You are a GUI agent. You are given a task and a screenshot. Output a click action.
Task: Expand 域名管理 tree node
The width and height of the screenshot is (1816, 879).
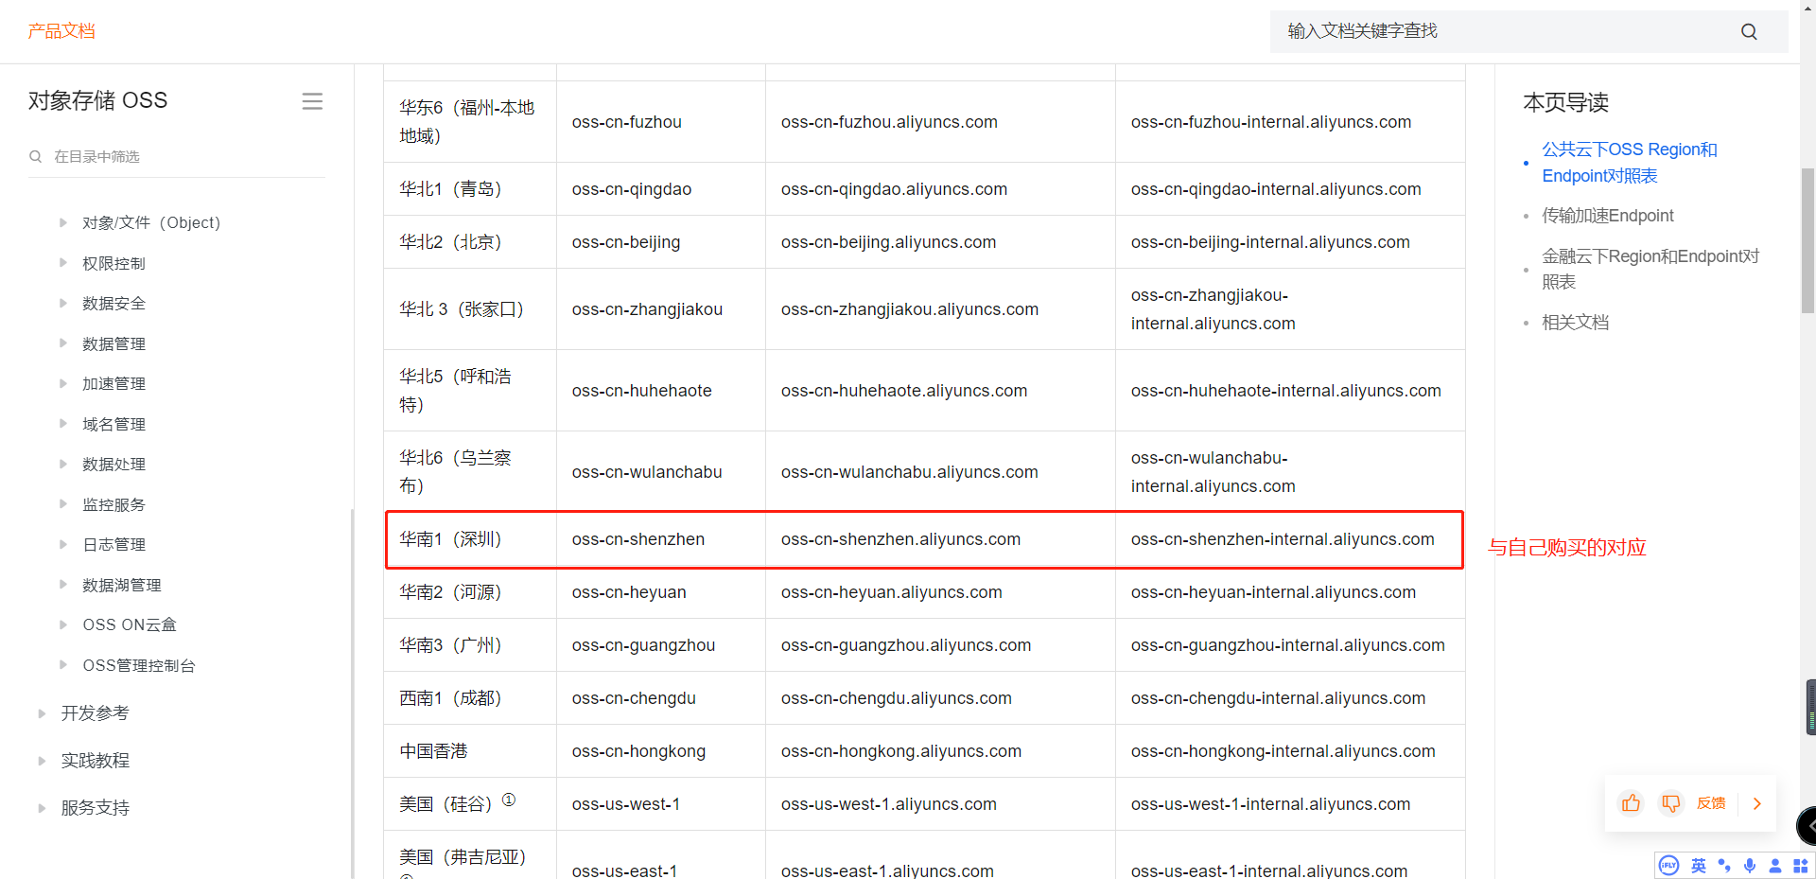click(63, 424)
